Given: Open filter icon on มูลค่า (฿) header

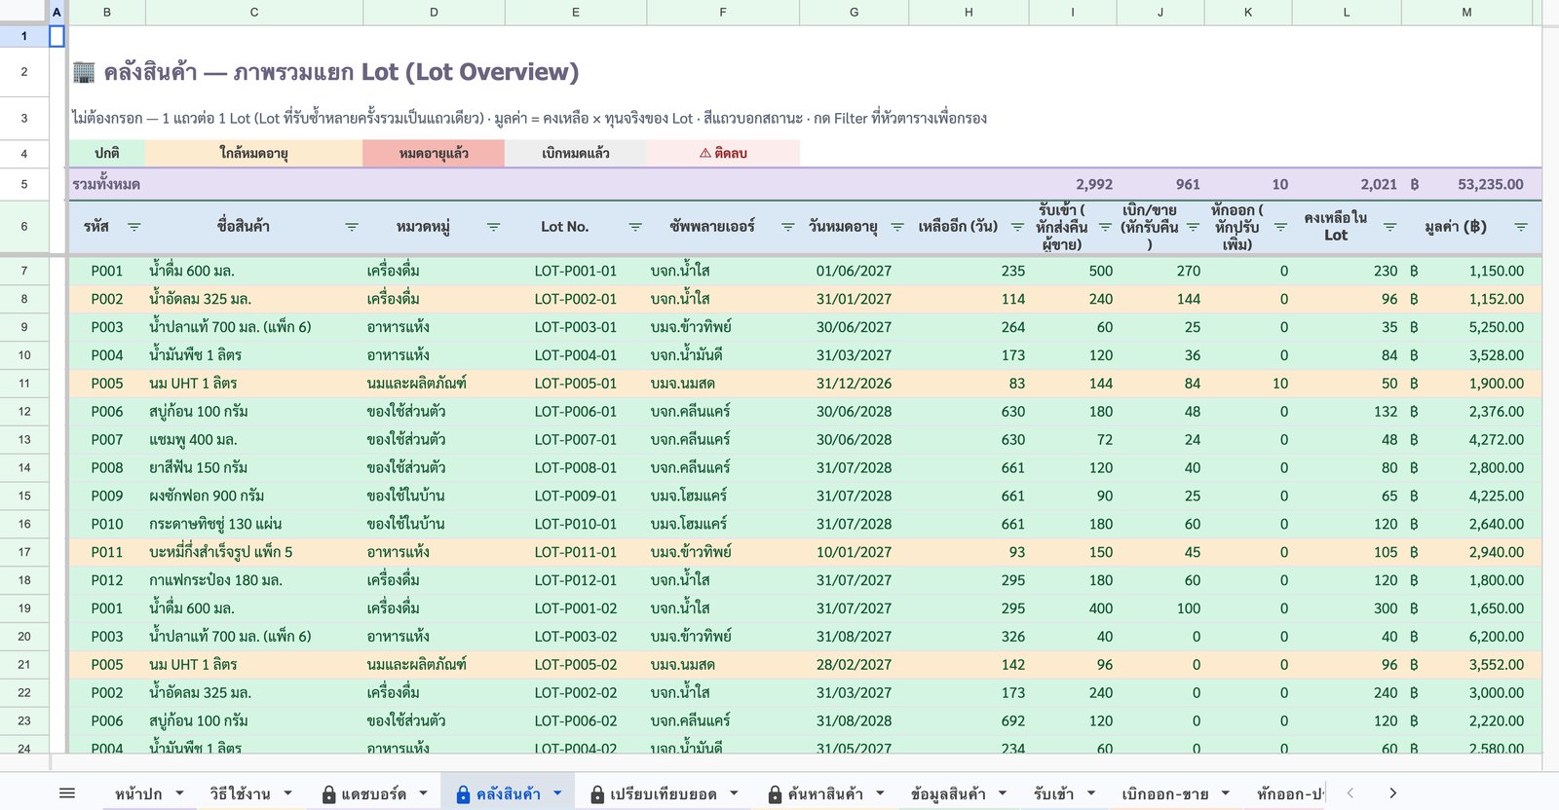Looking at the screenshot, I should (1521, 227).
